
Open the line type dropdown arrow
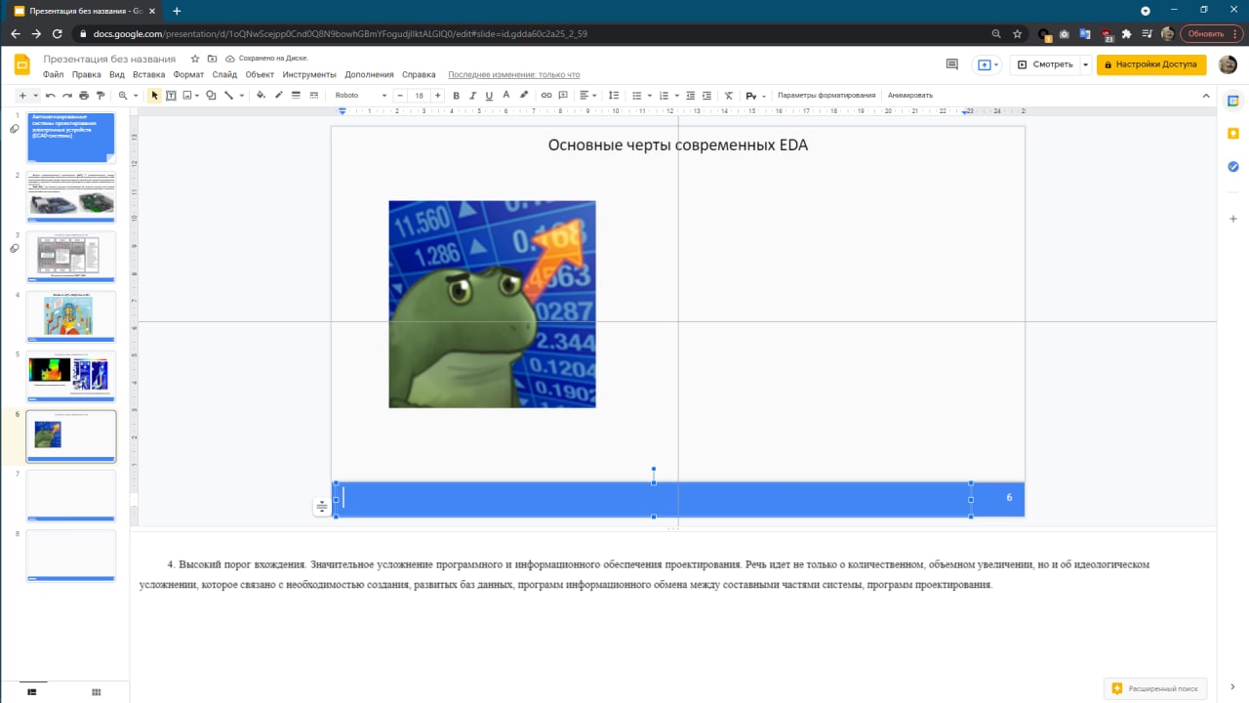pyautogui.click(x=241, y=96)
